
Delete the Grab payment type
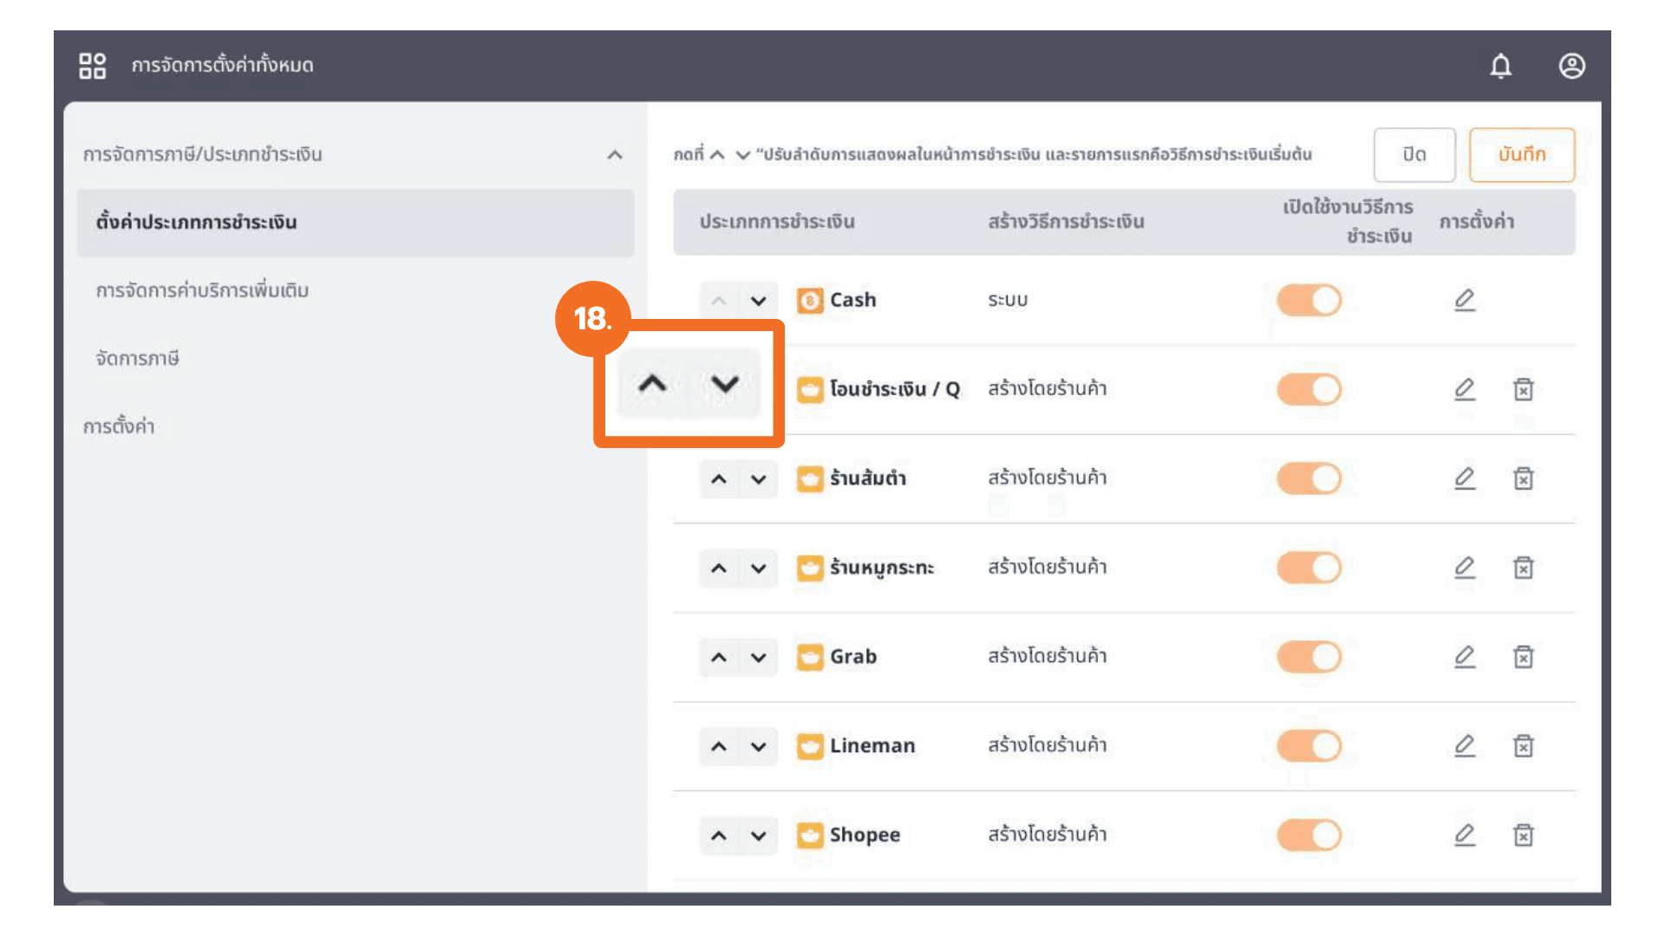(x=1523, y=657)
